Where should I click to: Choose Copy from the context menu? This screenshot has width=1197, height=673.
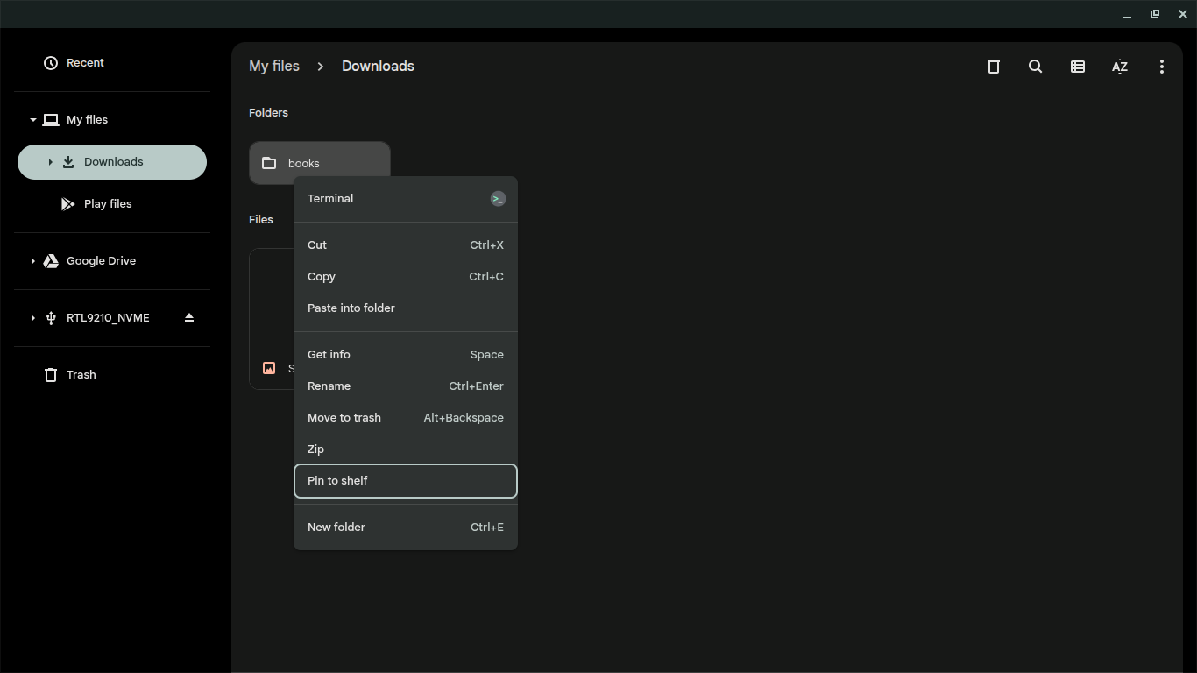click(x=406, y=277)
